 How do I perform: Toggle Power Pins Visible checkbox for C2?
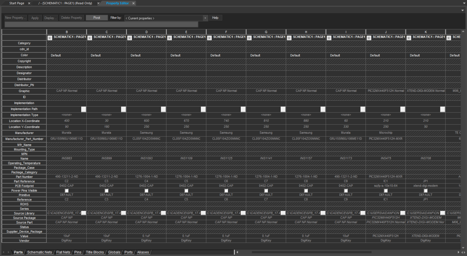click(x=67, y=191)
